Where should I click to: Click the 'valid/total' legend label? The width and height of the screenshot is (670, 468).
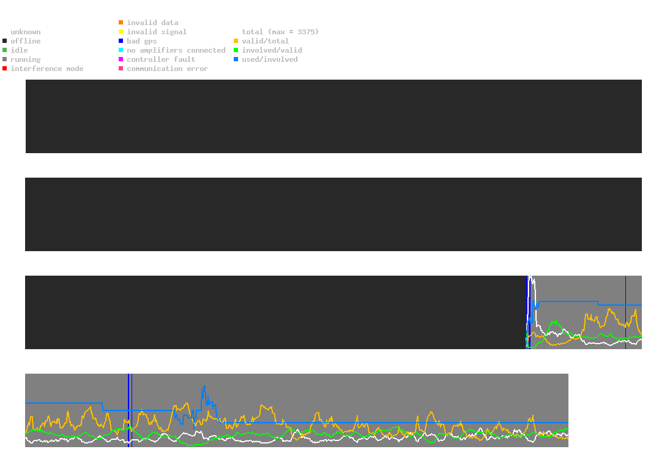coord(266,41)
